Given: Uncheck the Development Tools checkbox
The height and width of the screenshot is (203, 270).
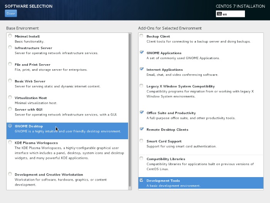Looking at the screenshot, I should click(x=142, y=180).
